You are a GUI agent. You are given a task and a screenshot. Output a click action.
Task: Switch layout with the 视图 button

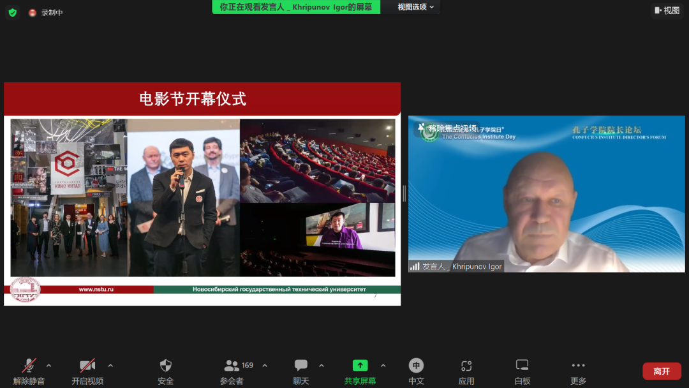667,10
